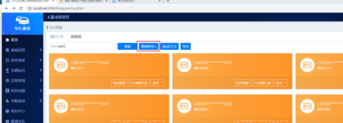Expand 车辆监控 sidebar menu
Screen dimensions: 343x123
point(23,70)
